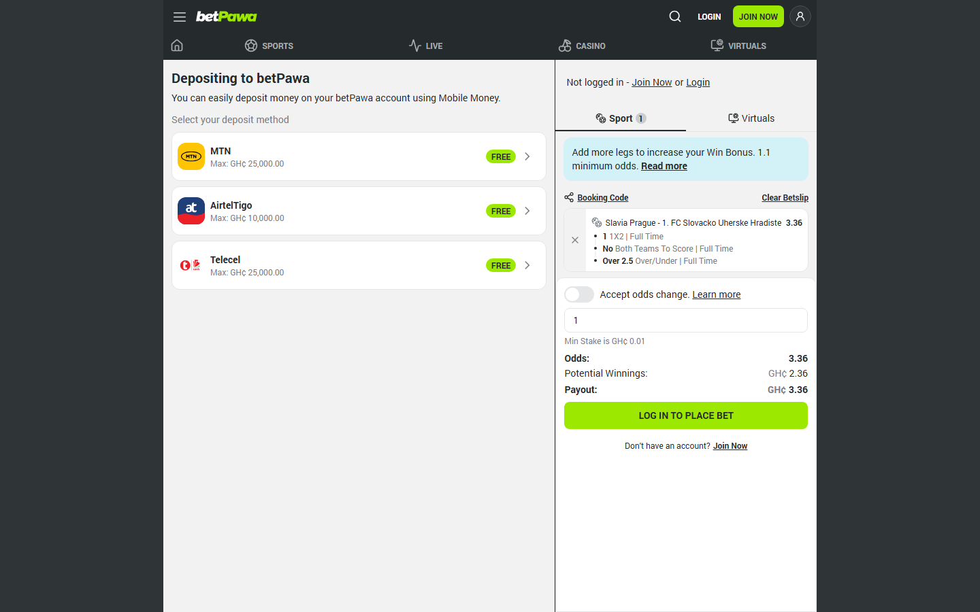This screenshot has width=980, height=612.
Task: Click the FREE badge on MTN
Action: point(501,156)
